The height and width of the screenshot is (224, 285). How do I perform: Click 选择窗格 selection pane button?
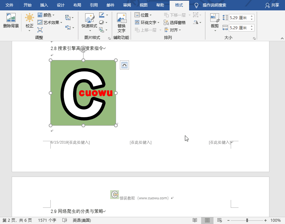click(x=175, y=22)
